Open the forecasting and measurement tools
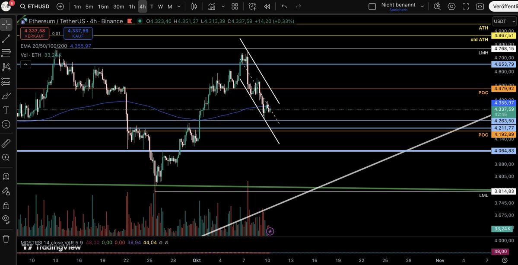This screenshot has height=265, width=518. [6, 81]
